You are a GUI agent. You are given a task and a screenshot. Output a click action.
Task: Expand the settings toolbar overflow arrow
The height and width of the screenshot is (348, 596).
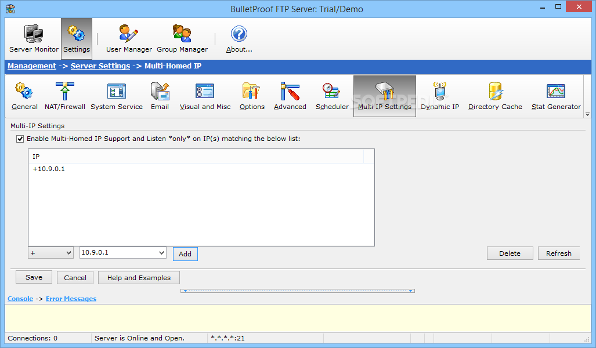coord(588,114)
